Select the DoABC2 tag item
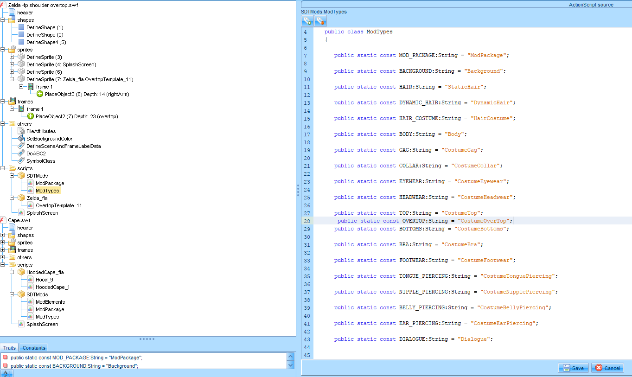632x377 pixels. pos(36,153)
